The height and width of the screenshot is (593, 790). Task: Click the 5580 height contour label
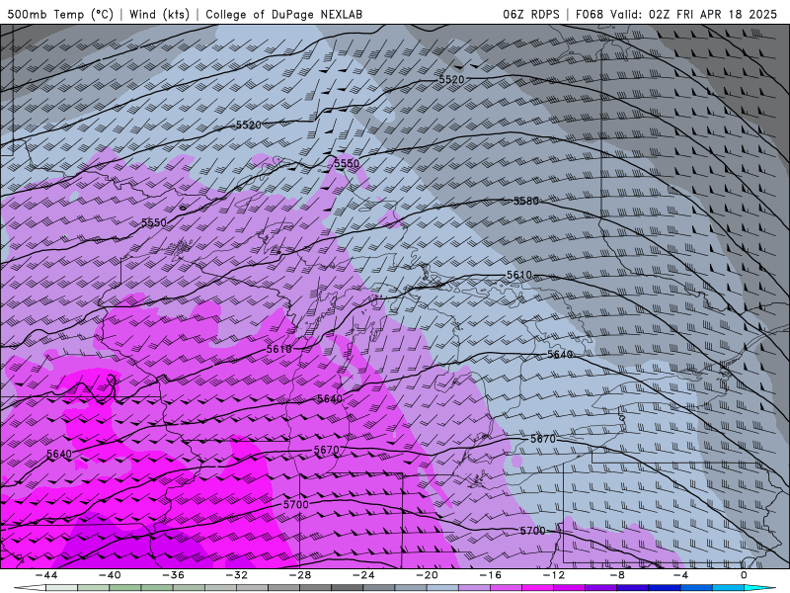[526, 202]
